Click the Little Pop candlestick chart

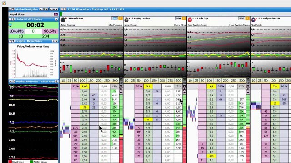[218, 68]
